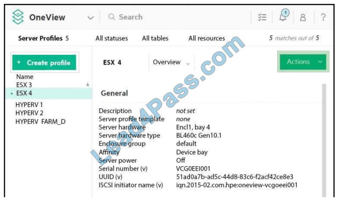Viewport: 338px width, 204px height.
Task: Click the Description not set value
Action: pos(186,111)
